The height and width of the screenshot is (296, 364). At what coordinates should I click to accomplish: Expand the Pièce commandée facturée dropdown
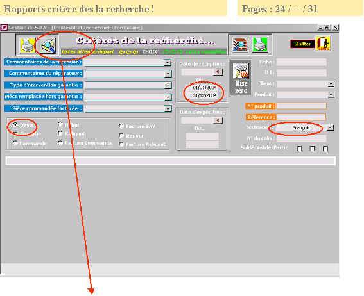(x=168, y=109)
